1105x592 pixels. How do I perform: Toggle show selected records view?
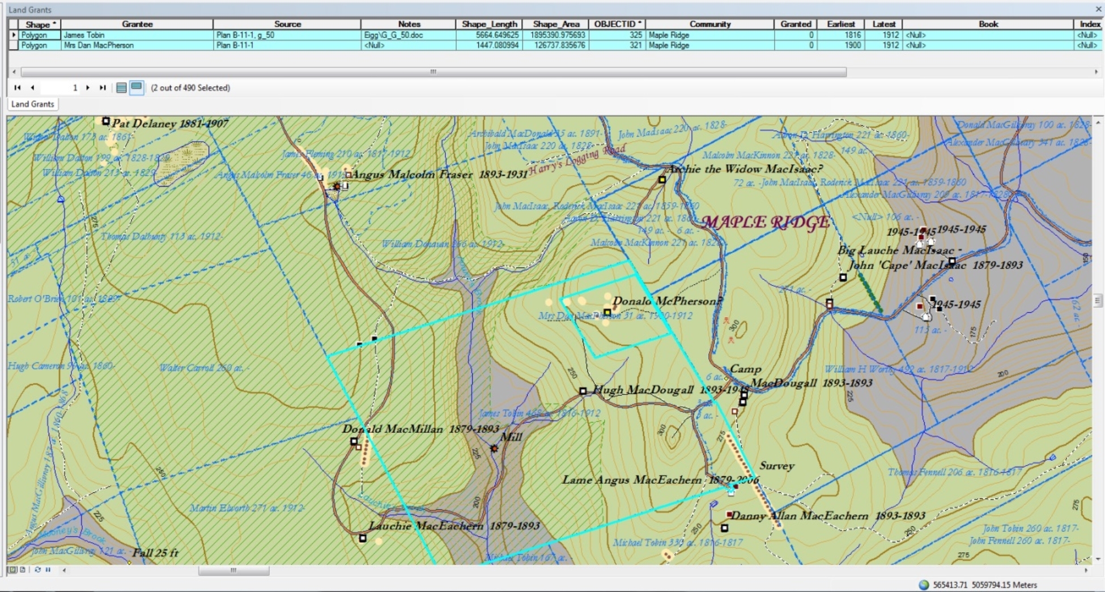pyautogui.click(x=137, y=88)
